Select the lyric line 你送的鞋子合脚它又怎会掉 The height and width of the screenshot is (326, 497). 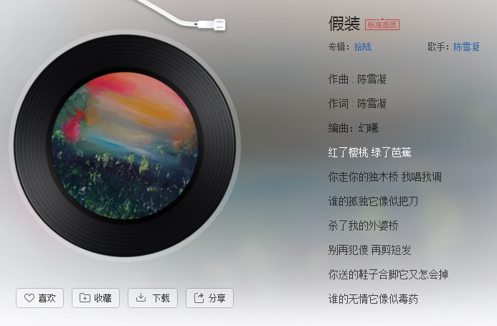388,274
